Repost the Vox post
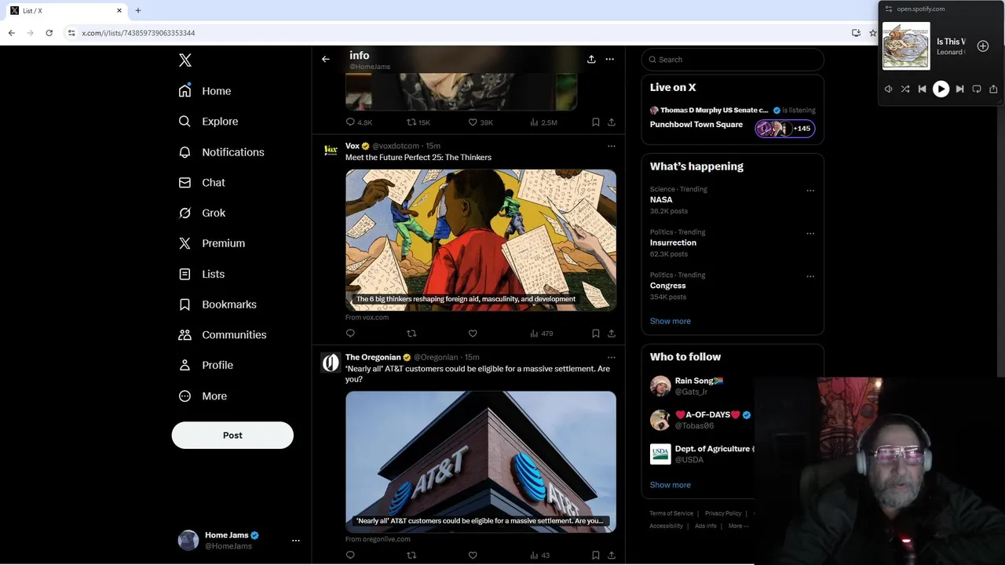1005x565 pixels. 411,334
